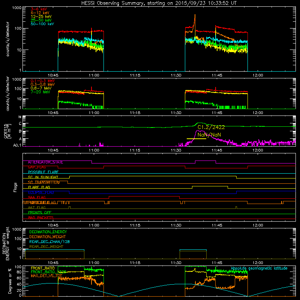Click the yellow 12-25 keV legend entry
Image resolution: width=300 pixels, height=300 pixels.
pos(41,16)
